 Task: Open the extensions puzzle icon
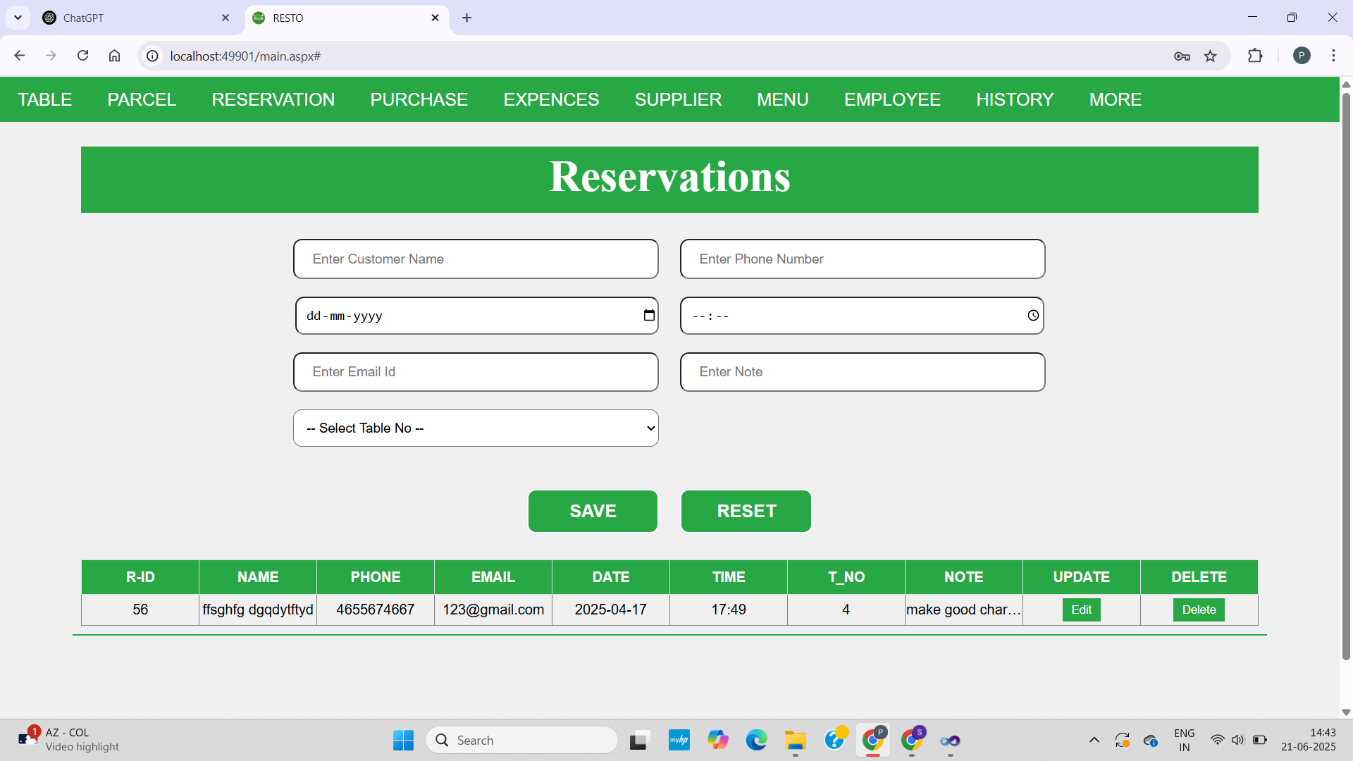click(x=1255, y=56)
